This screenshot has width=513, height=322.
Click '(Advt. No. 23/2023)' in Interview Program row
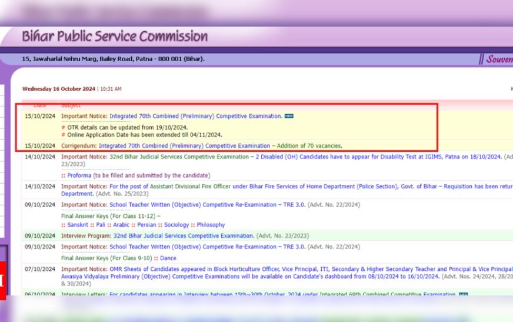282,236
